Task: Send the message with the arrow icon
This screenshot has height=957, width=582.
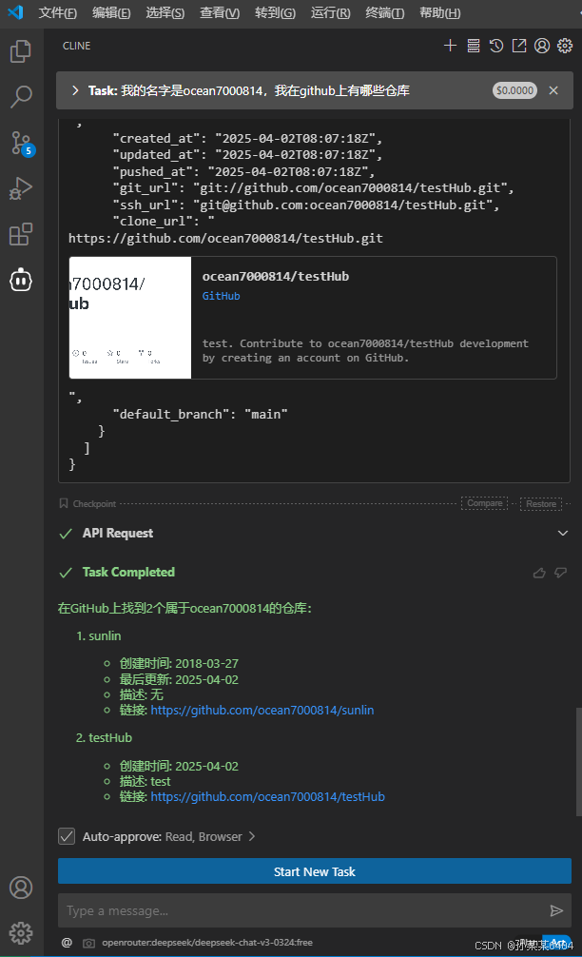Action: 556,910
